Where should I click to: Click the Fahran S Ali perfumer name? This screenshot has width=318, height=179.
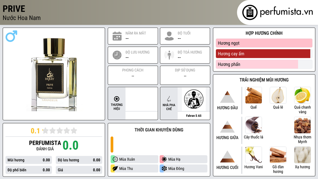pyautogui.click(x=194, y=116)
